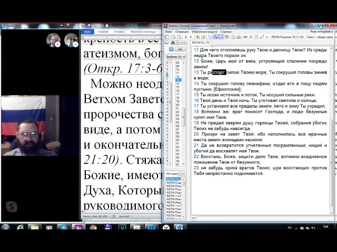
Task: Click the new tab window icon in BibleQuote
Action: click(173, 37)
